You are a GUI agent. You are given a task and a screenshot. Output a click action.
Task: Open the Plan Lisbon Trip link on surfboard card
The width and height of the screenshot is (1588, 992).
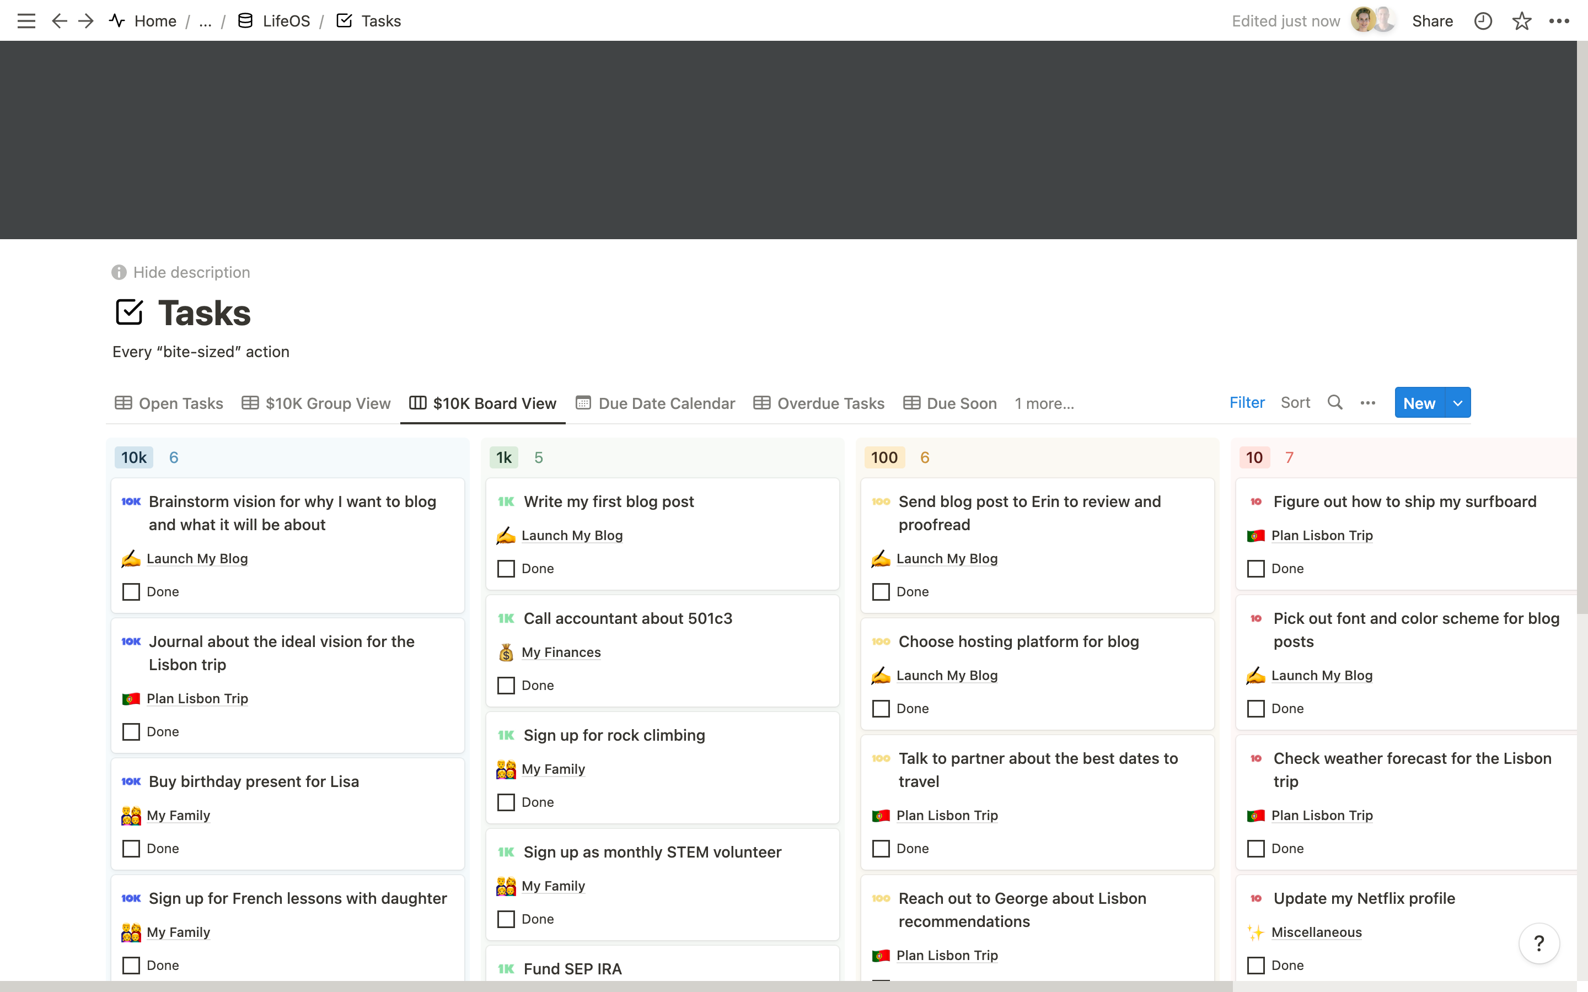tap(1322, 535)
